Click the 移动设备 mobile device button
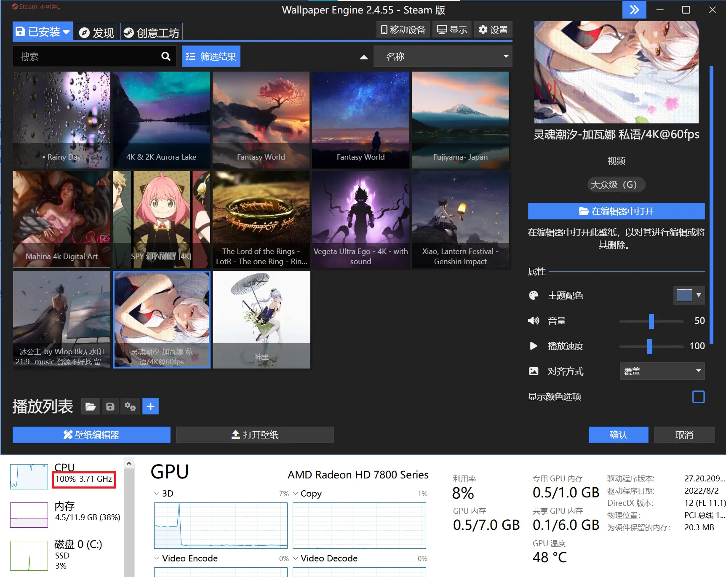The width and height of the screenshot is (726, 577). [x=403, y=29]
